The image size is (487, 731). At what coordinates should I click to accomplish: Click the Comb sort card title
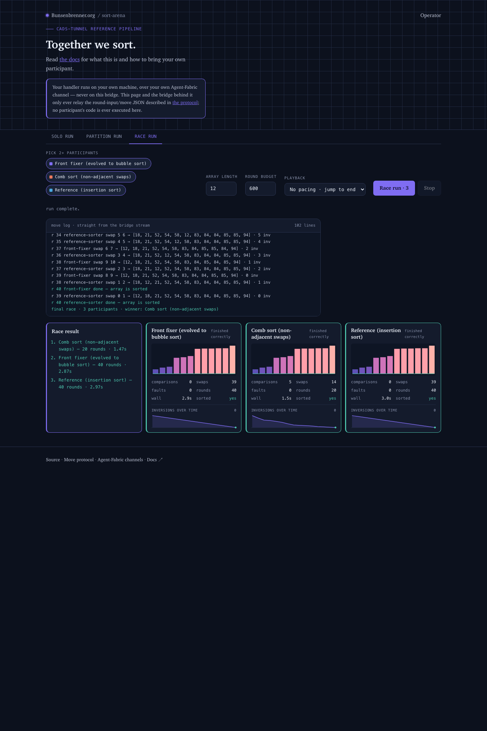tap(271, 333)
